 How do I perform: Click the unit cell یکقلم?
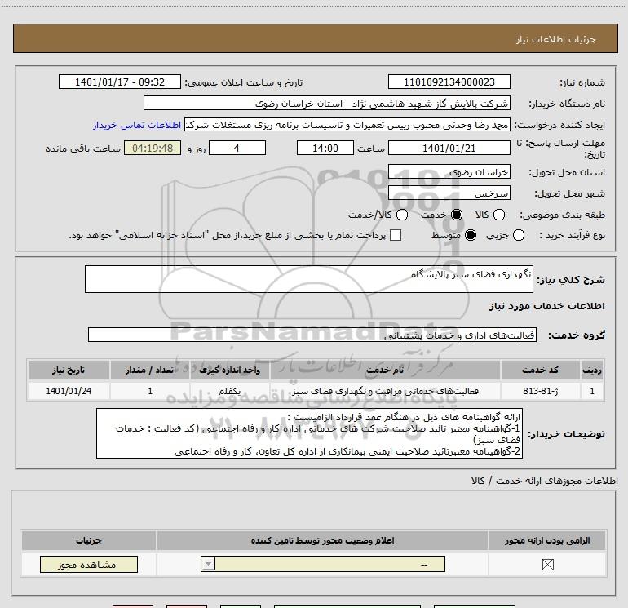[x=229, y=391]
